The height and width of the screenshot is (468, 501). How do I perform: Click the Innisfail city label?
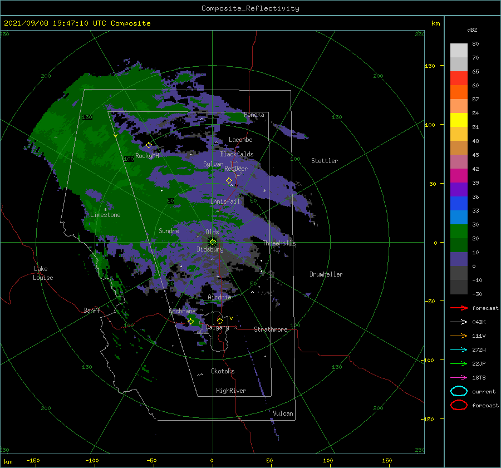(x=225, y=201)
